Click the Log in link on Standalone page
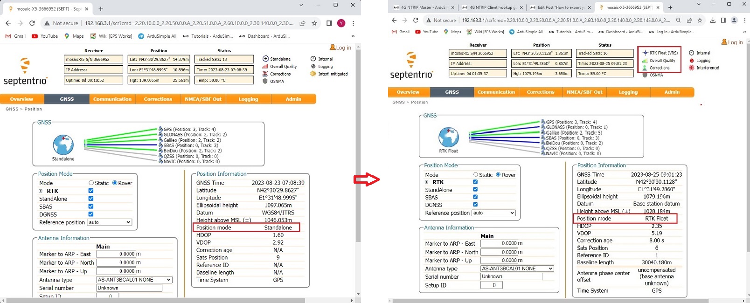The height and width of the screenshot is (303, 750). pos(340,48)
